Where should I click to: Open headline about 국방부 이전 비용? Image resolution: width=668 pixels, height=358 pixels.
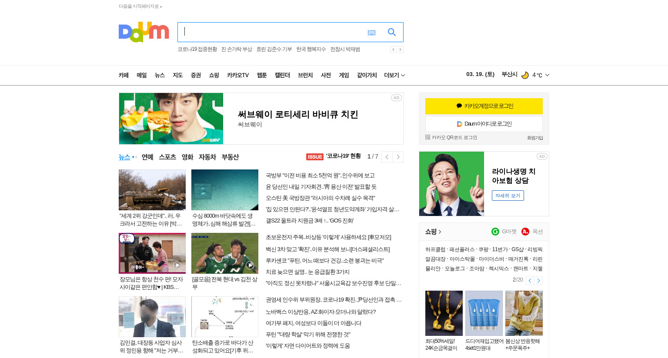(x=320, y=176)
